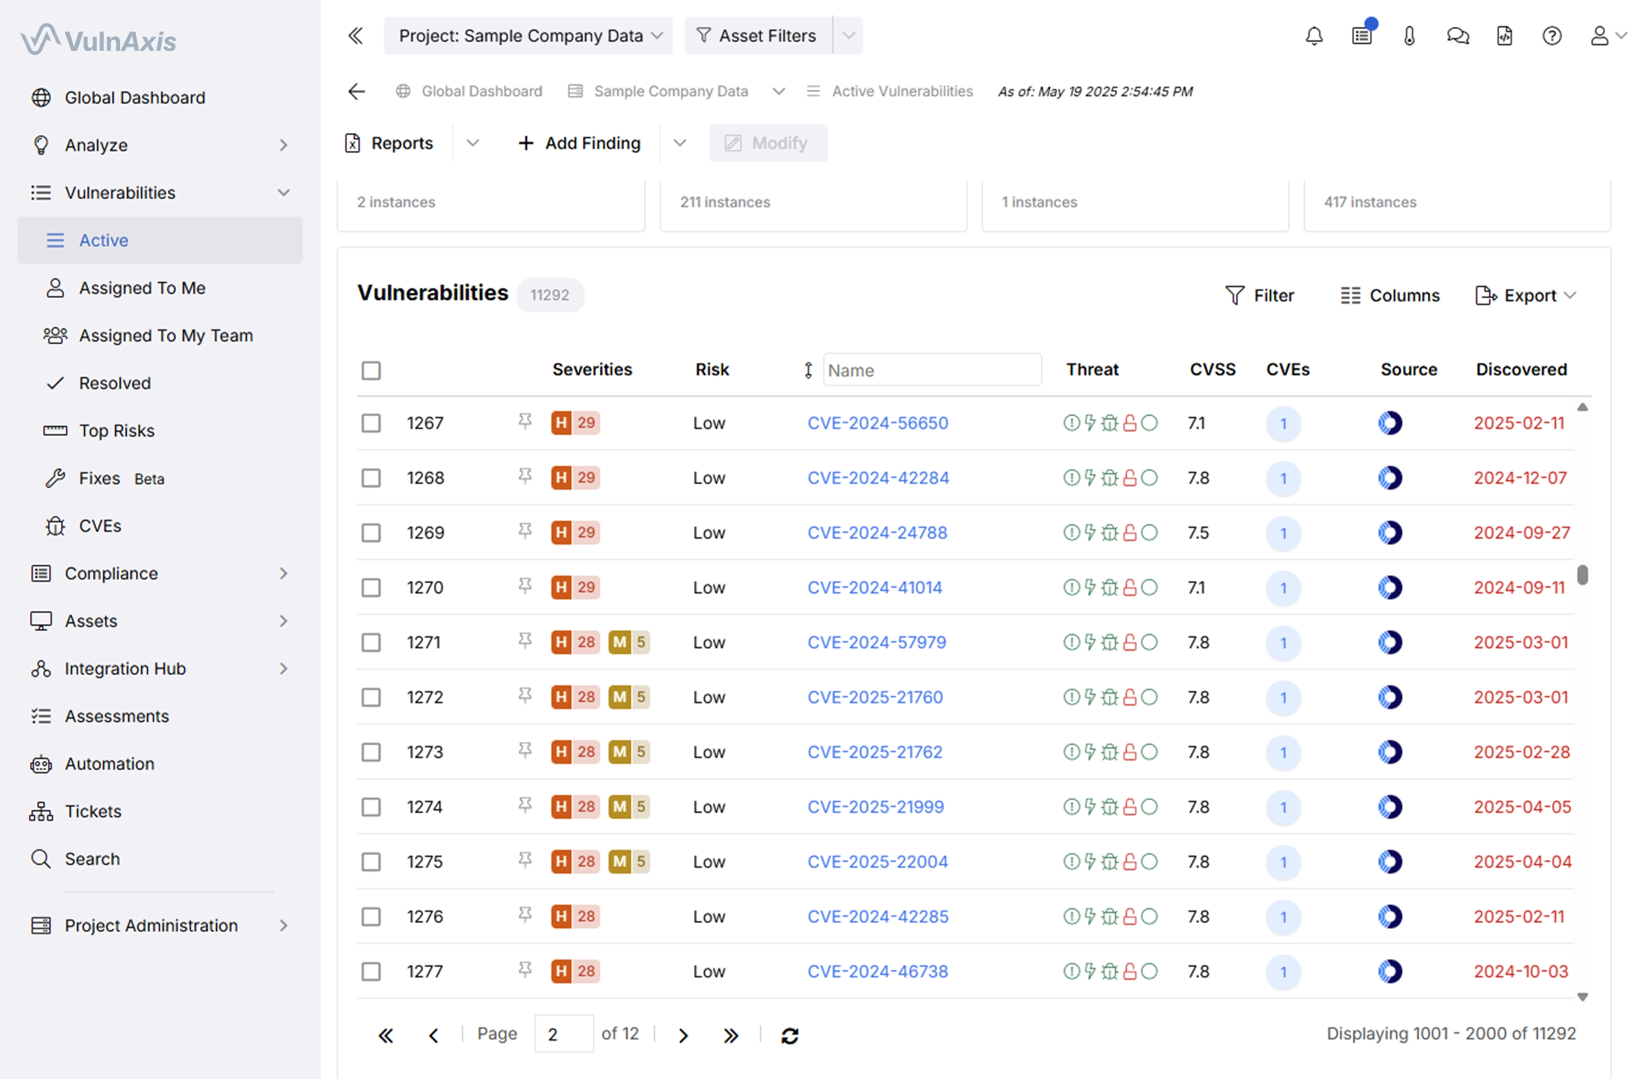
Task: Click the Name search input field
Action: click(x=932, y=371)
